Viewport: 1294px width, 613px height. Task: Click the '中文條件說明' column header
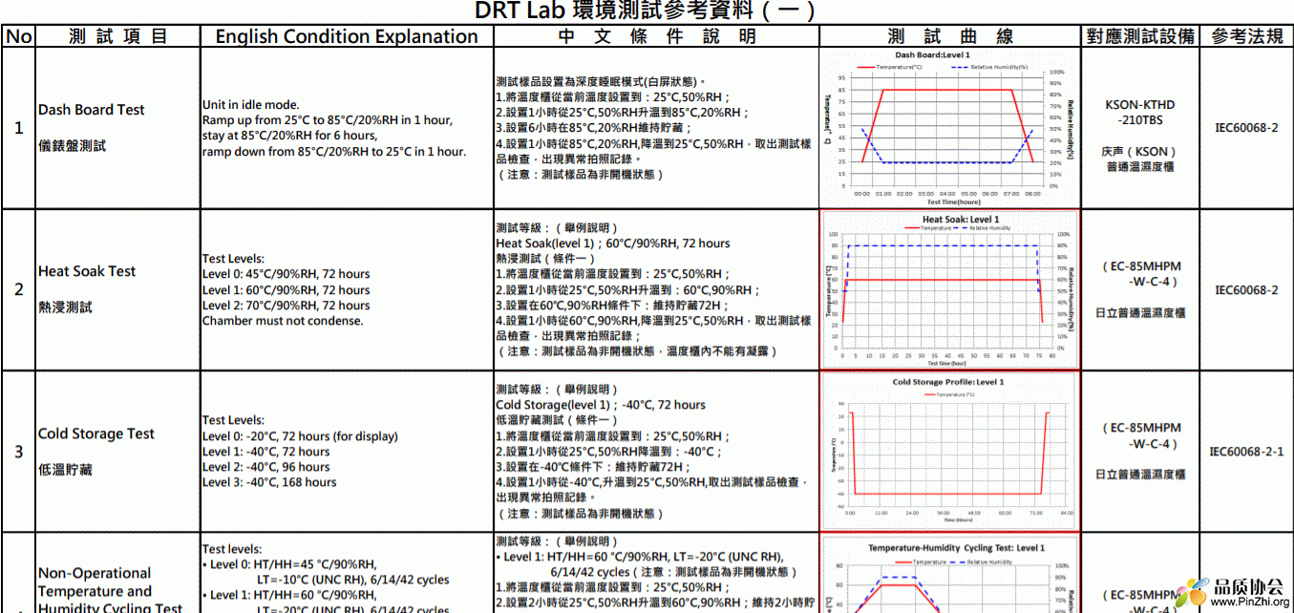(656, 36)
